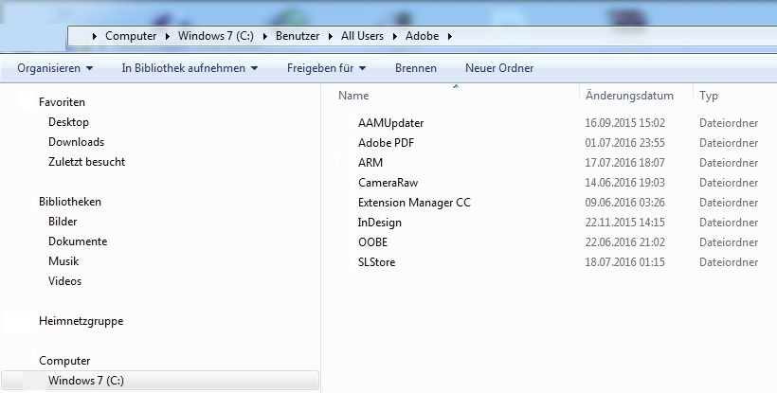Image resolution: width=777 pixels, height=393 pixels.
Task: Open the Dokumente library
Action: click(78, 241)
